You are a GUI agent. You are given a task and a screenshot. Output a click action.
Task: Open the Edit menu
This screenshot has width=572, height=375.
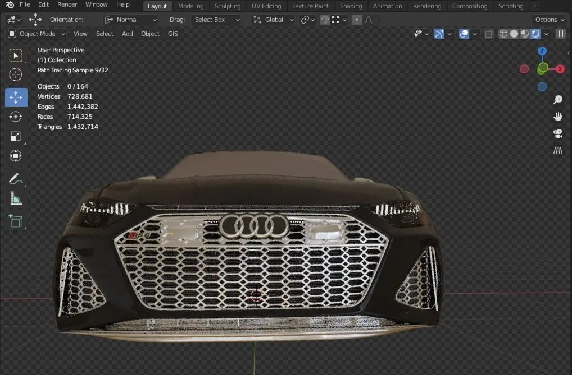pos(43,4)
